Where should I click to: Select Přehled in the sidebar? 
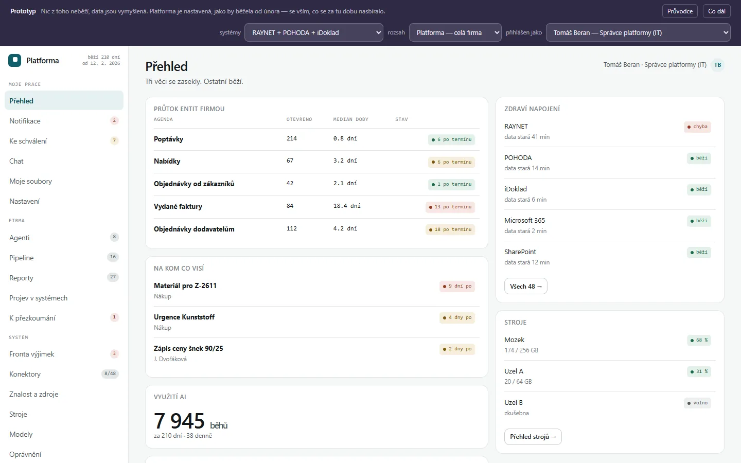[64, 101]
